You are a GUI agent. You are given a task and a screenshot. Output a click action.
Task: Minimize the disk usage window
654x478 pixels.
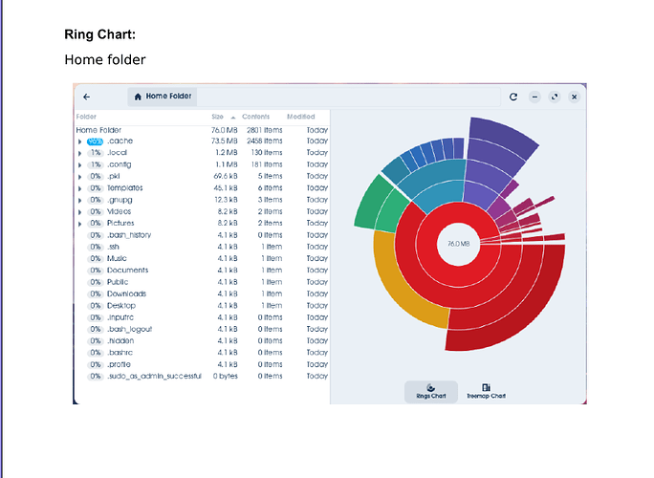click(x=534, y=97)
